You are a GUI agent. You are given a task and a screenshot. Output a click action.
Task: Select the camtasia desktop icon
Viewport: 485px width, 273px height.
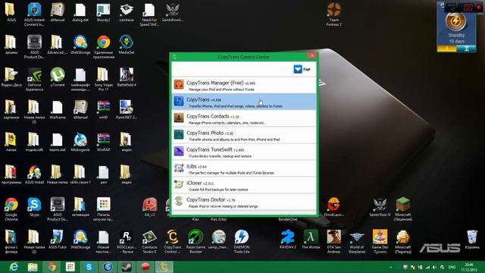pyautogui.click(x=127, y=12)
